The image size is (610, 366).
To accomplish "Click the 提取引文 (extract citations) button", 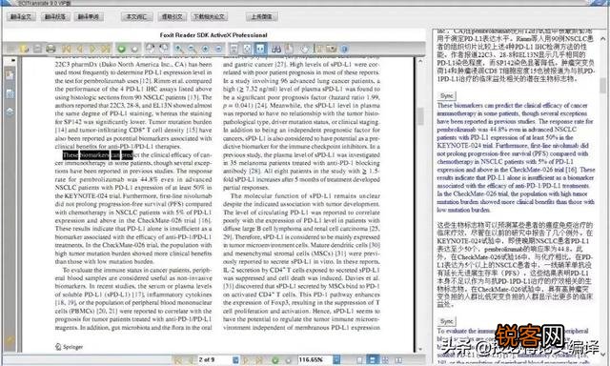I will 172,17.
